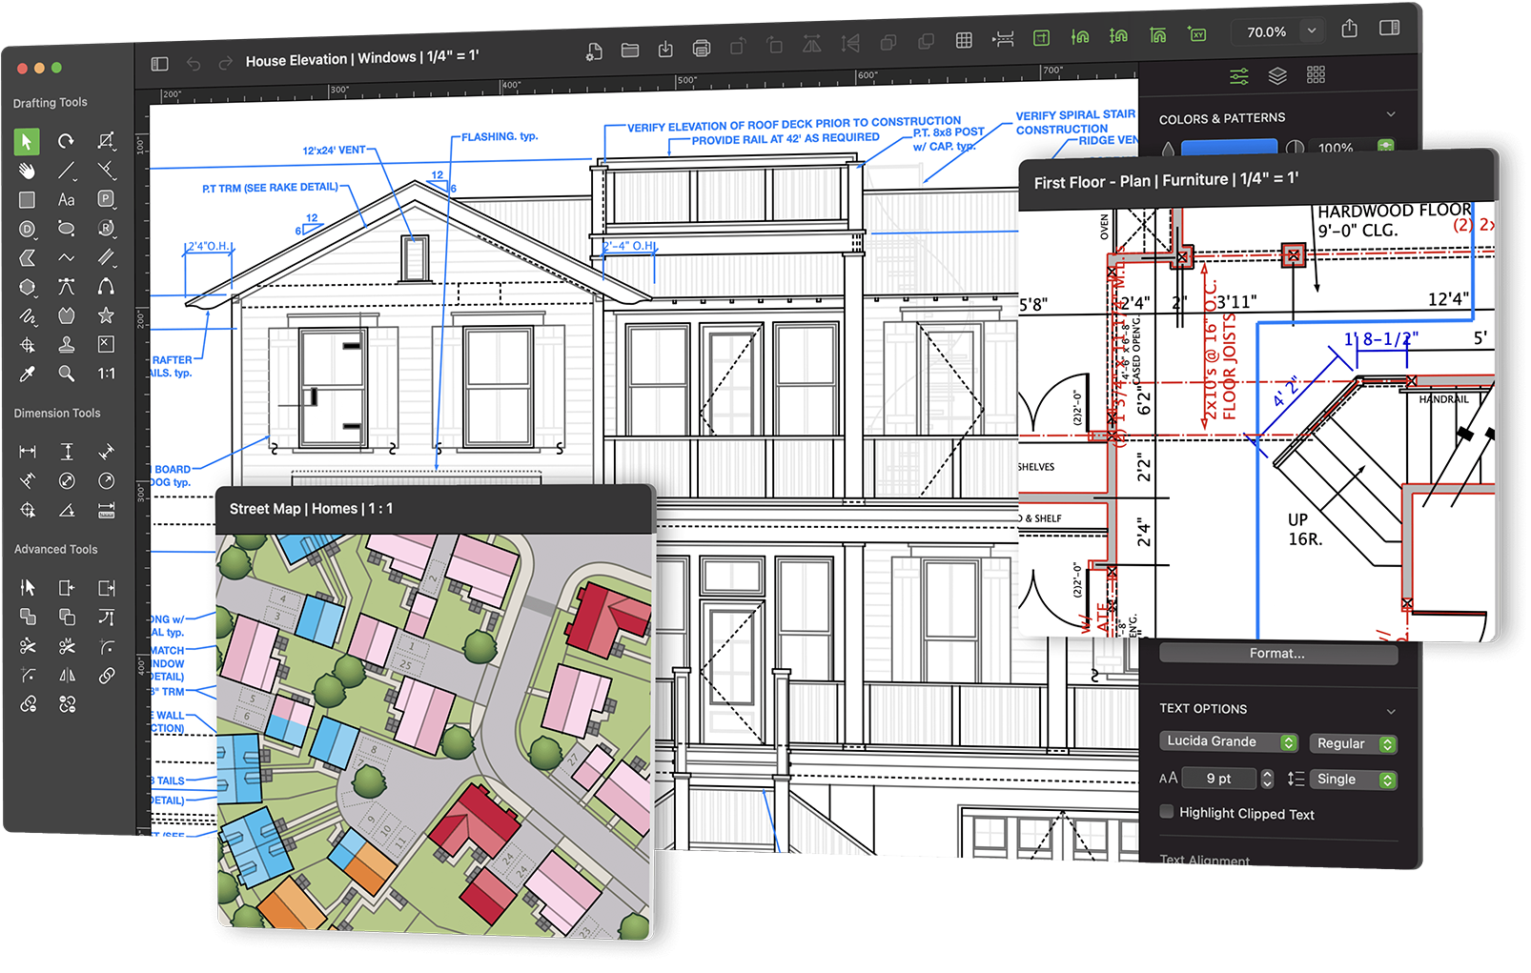1531x973 pixels.
Task: Click the Print icon in toolbar
Action: pos(702,48)
